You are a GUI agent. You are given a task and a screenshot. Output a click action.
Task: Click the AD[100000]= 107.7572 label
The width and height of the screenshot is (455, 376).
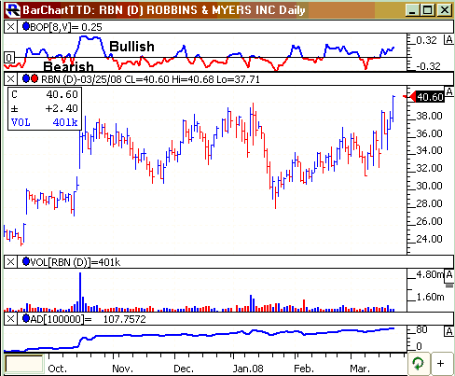point(88,319)
